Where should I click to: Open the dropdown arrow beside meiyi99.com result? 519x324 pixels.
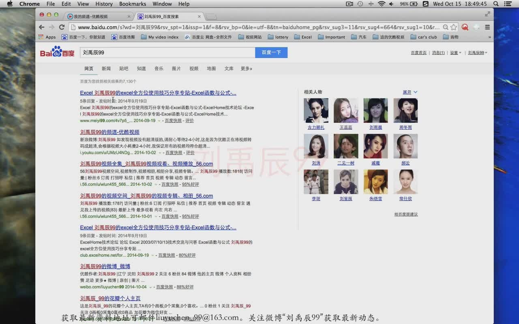tap(159, 121)
